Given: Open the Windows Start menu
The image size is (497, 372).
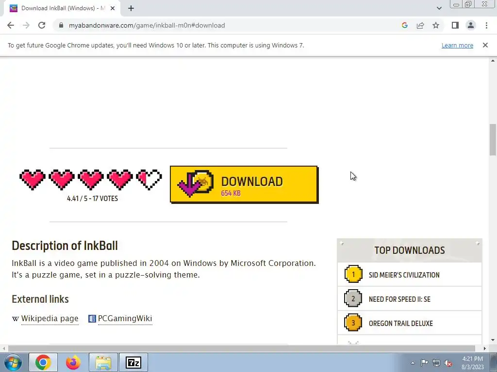Looking at the screenshot, I should click(x=13, y=362).
